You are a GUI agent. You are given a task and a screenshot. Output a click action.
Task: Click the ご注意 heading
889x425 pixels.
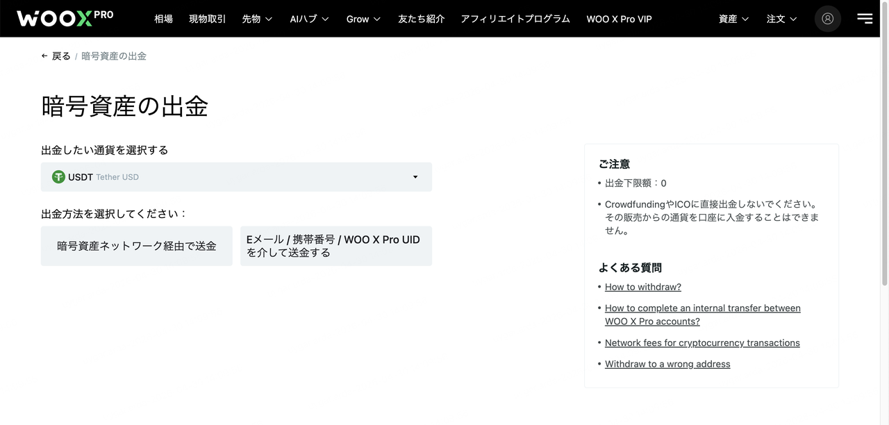pos(614,164)
